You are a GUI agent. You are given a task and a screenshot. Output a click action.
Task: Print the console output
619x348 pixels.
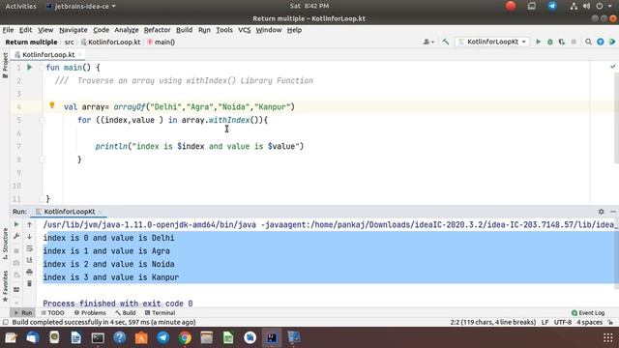point(29,272)
